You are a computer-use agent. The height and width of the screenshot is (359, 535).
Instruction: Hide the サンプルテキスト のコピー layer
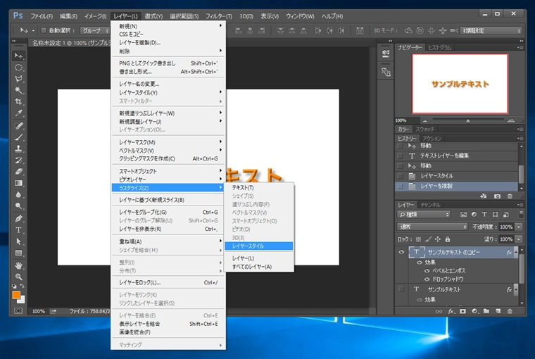click(401, 252)
